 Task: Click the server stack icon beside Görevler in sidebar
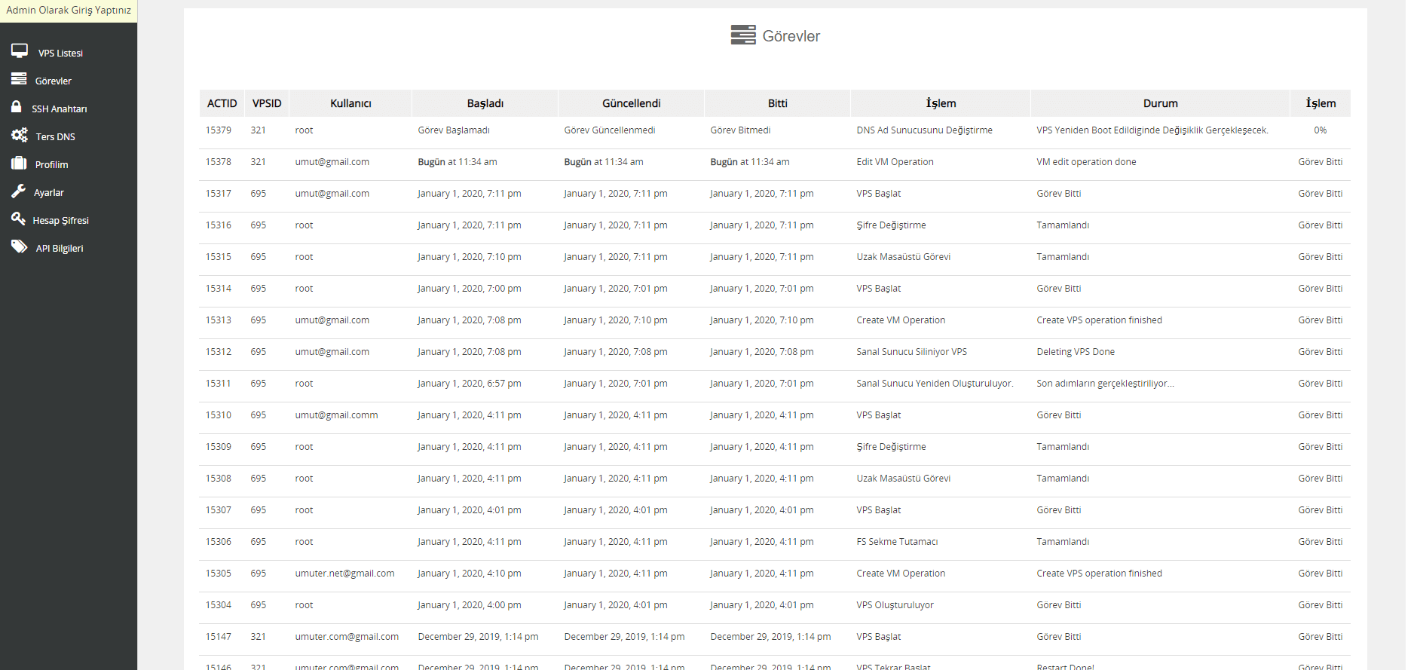coord(19,79)
